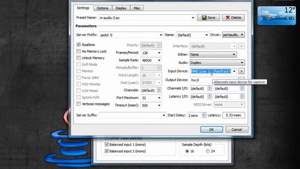Click the Input Device text field
The width and height of the screenshot is (300, 169).
(x=211, y=71)
